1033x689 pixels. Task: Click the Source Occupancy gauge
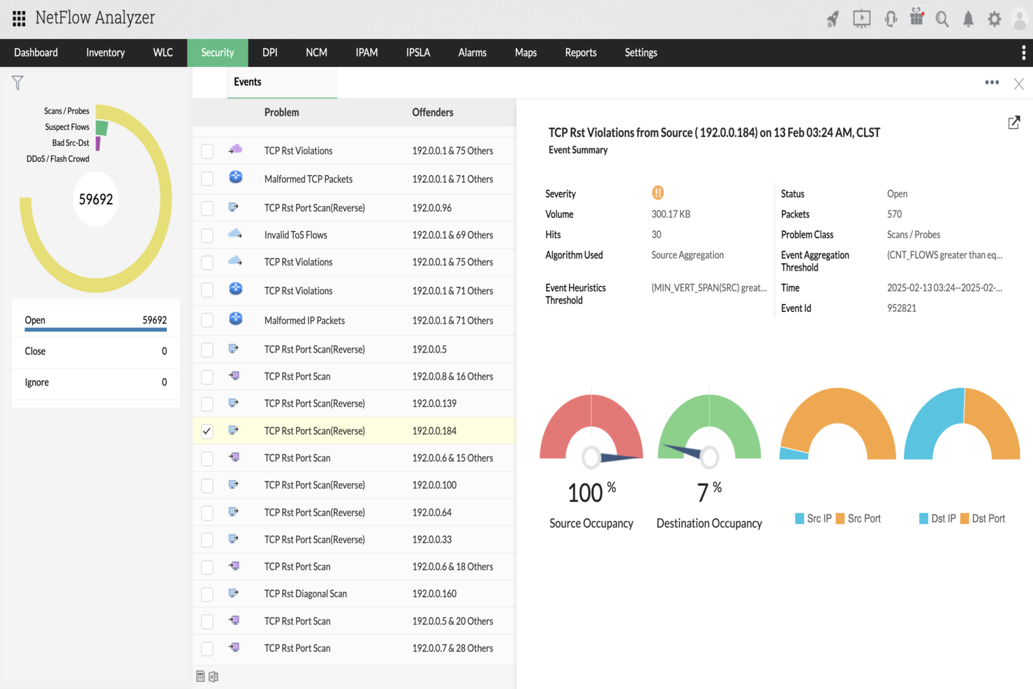point(591,427)
